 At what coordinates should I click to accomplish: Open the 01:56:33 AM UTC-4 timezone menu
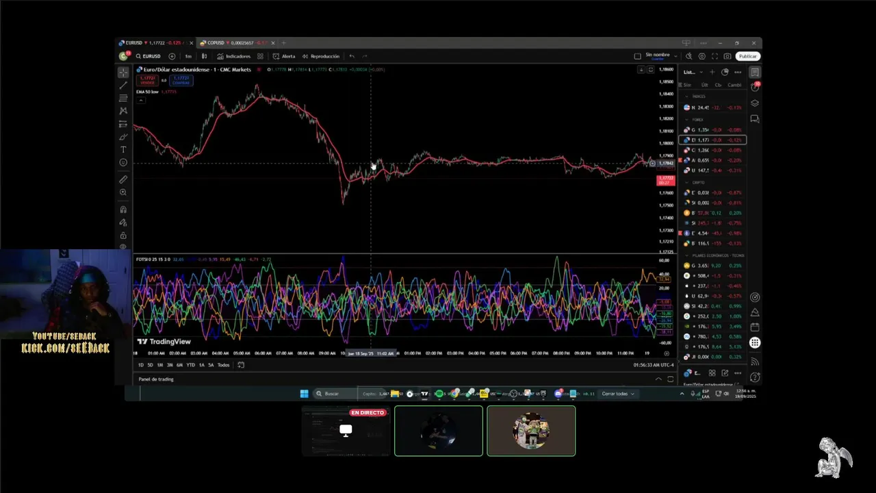(654, 365)
